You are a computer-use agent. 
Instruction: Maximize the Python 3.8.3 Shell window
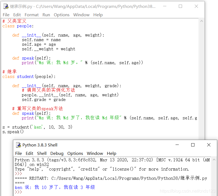point(193,145)
